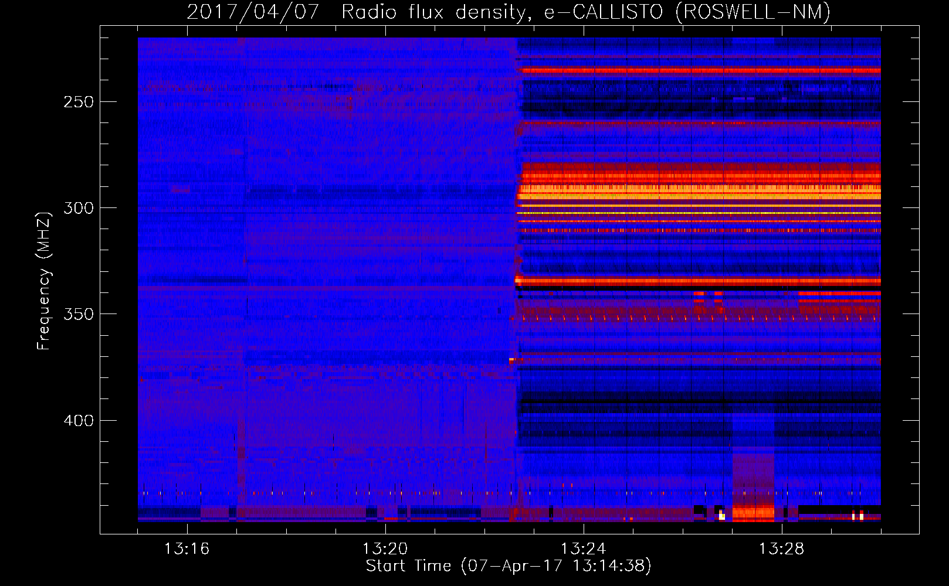The height and width of the screenshot is (586, 949).
Task: Click the '400' frequency axis label
Action: 79,421
